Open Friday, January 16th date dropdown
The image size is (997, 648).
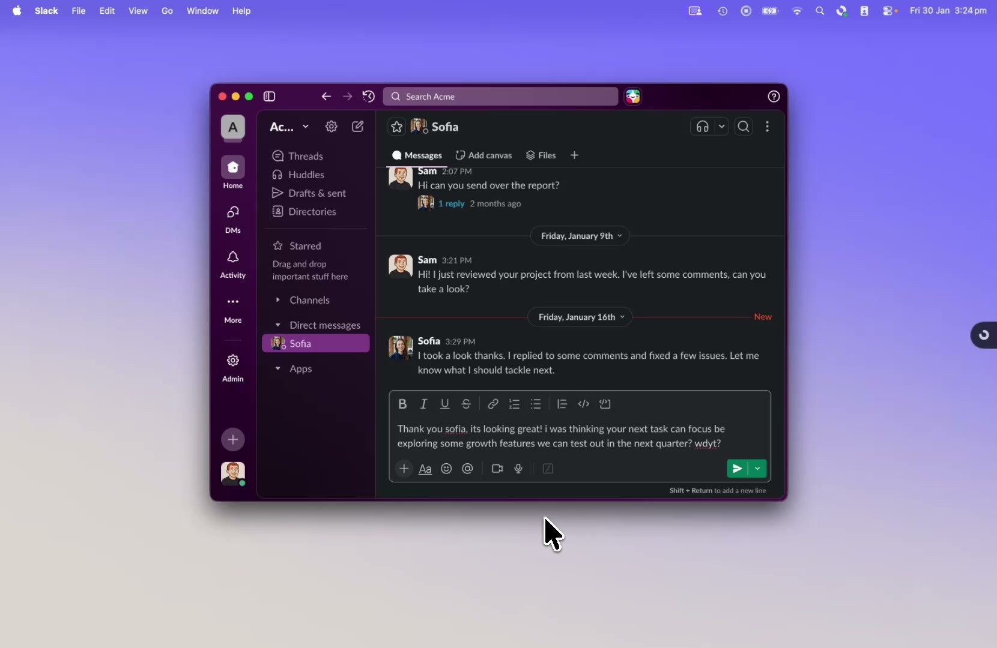click(581, 317)
